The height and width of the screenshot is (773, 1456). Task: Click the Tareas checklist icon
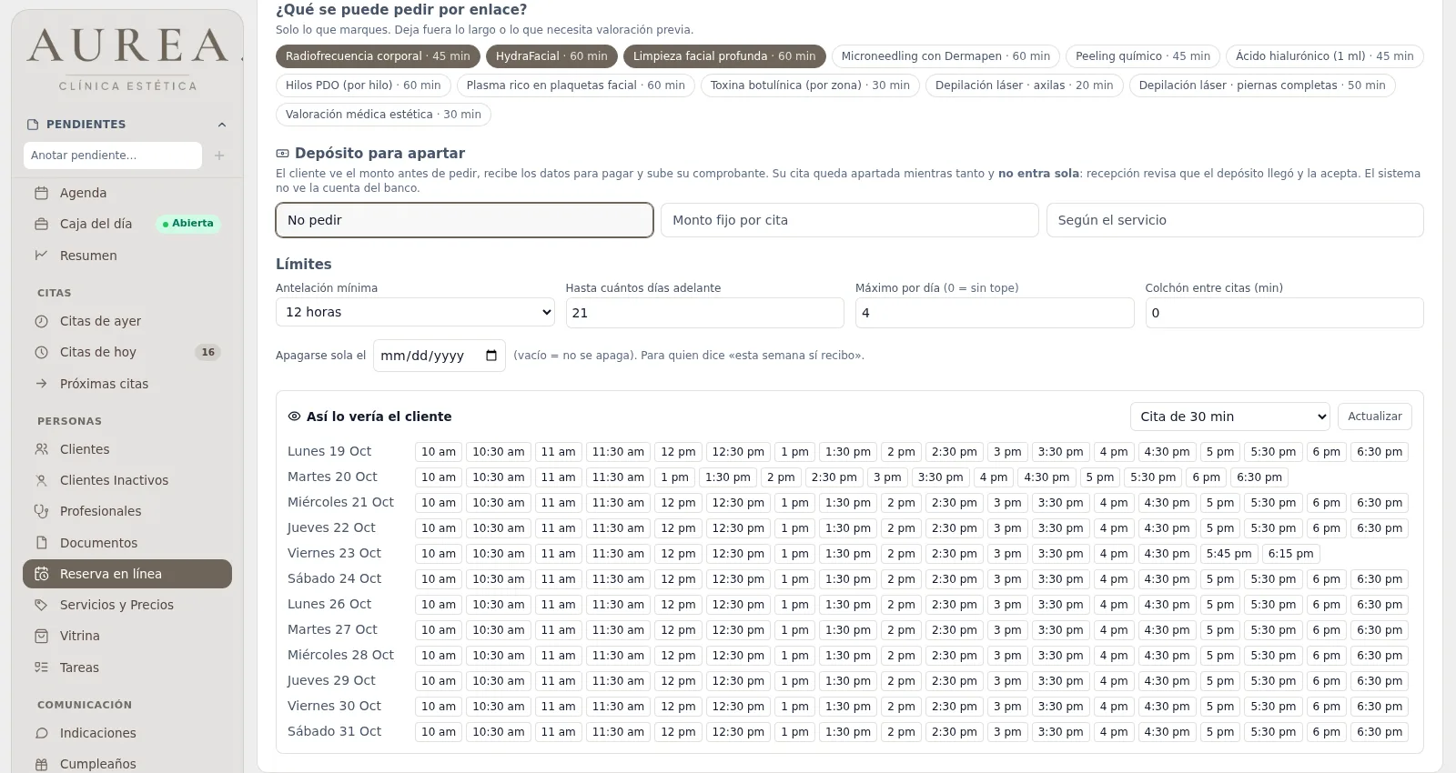point(41,668)
